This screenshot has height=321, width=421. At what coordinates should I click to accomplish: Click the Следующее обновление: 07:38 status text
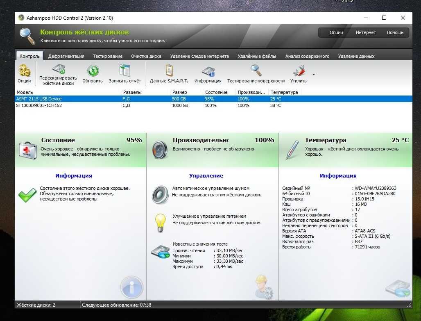click(x=117, y=305)
